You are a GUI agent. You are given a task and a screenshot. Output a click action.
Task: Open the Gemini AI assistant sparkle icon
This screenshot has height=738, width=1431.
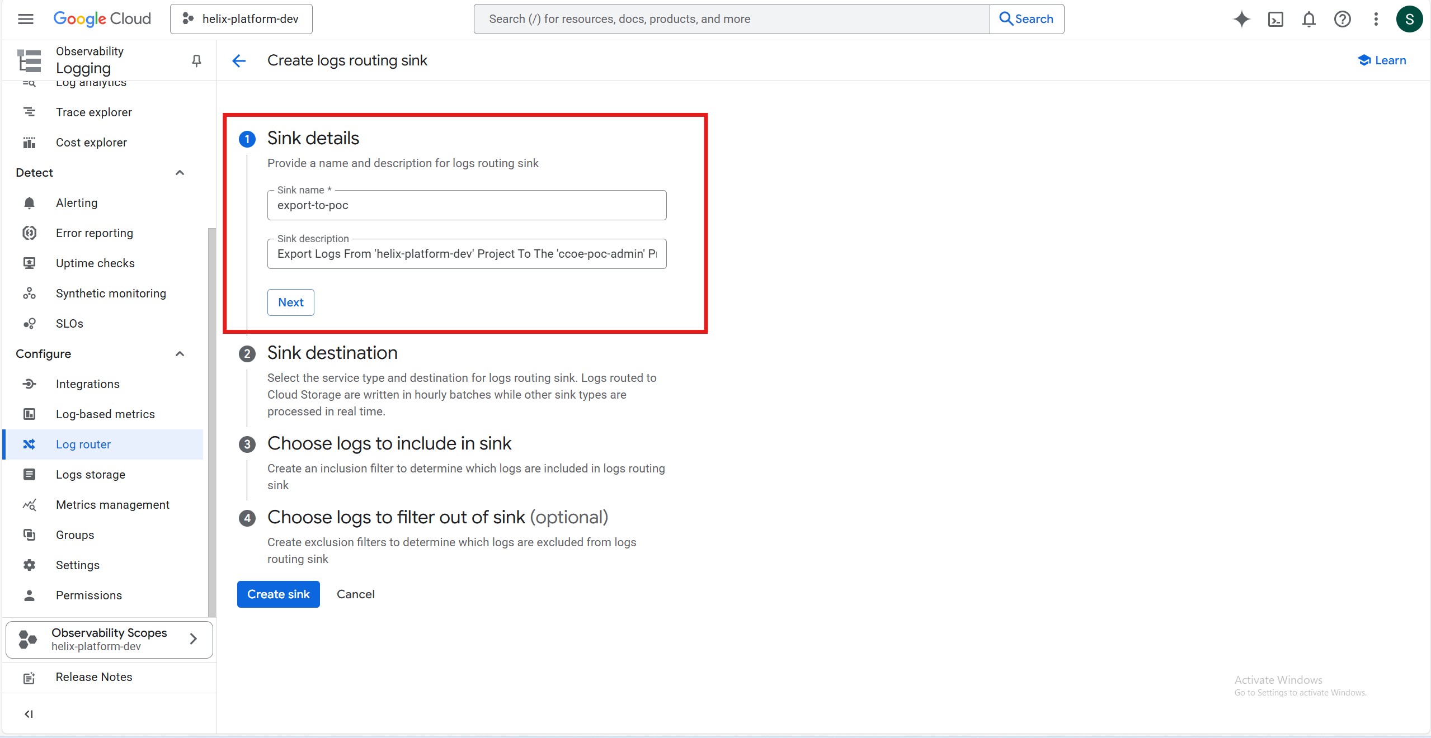pyautogui.click(x=1241, y=19)
